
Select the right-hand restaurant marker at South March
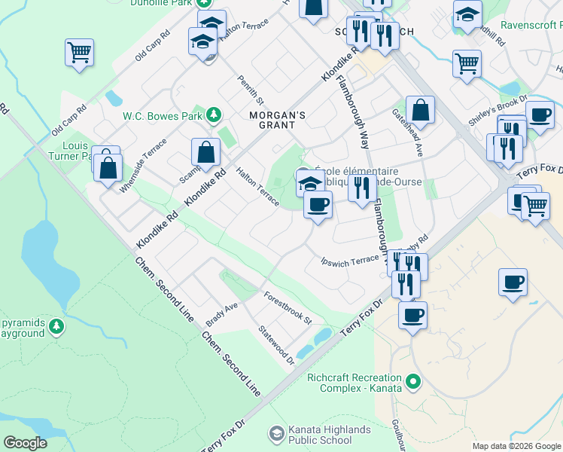click(x=385, y=37)
